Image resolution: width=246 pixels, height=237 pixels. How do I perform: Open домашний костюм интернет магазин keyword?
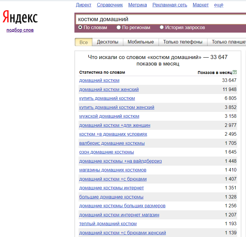pos(119,215)
